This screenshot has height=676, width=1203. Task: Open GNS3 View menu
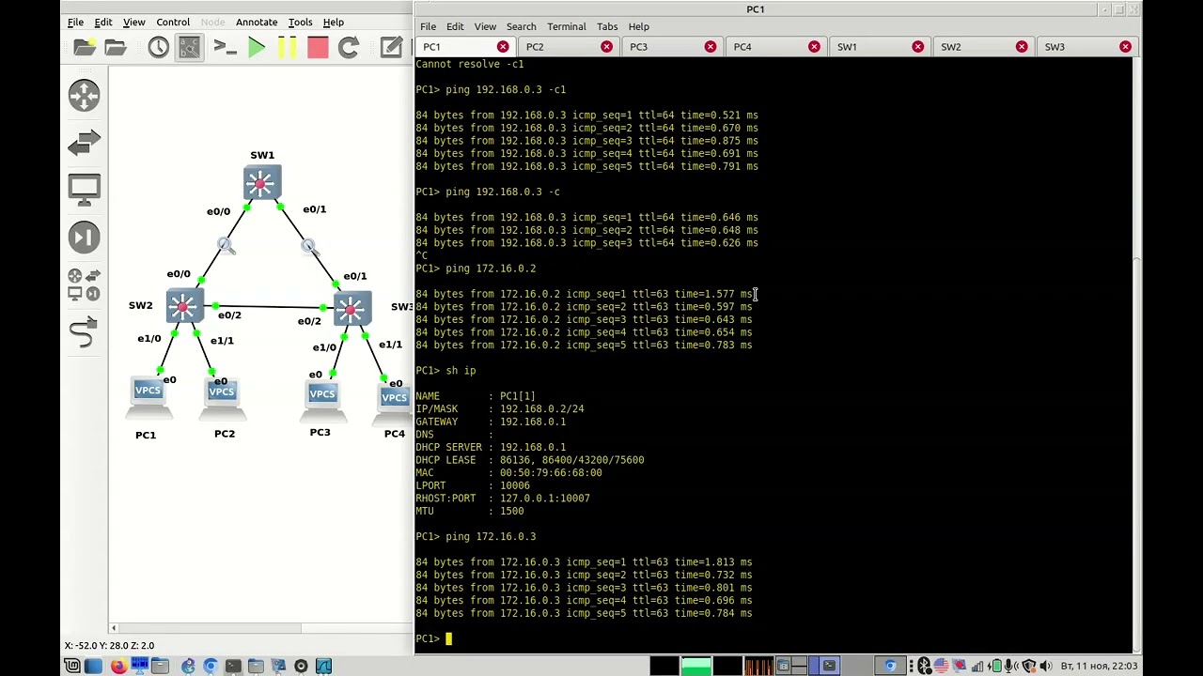[x=134, y=22]
